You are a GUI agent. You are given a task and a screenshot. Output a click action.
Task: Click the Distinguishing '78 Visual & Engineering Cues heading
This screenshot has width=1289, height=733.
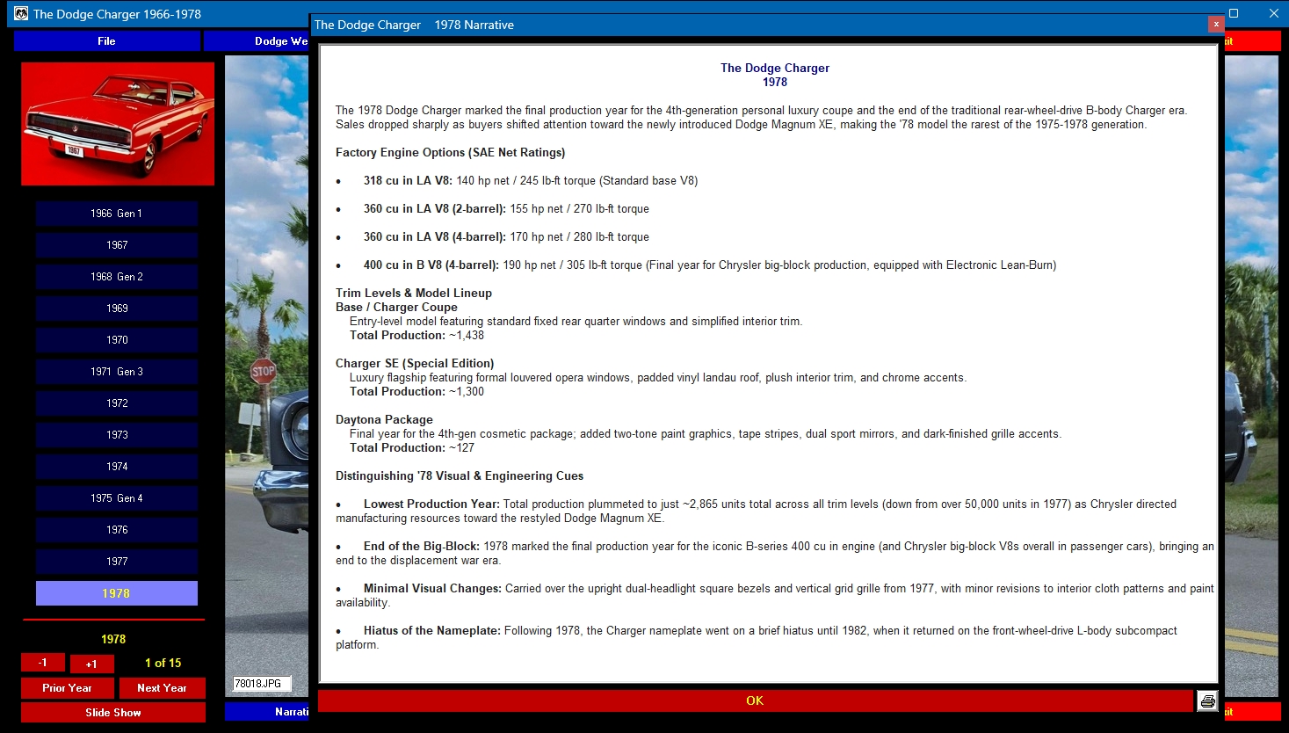click(x=460, y=475)
